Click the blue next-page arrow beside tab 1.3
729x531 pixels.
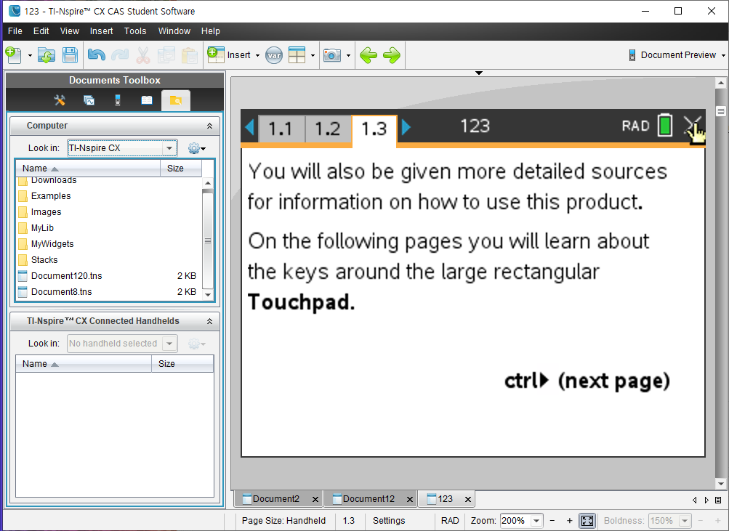[406, 127]
